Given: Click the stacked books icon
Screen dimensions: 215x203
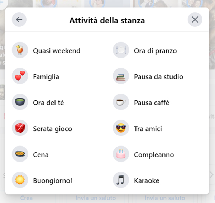Looking at the screenshot, I should 120,77.
